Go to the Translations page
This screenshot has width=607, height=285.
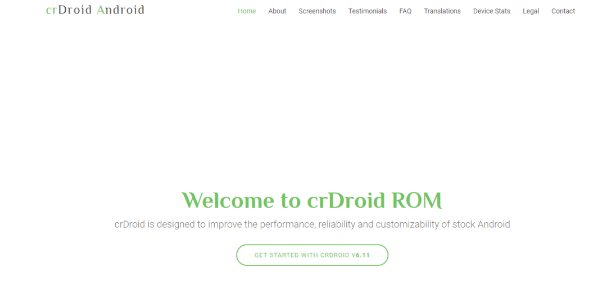click(x=442, y=11)
